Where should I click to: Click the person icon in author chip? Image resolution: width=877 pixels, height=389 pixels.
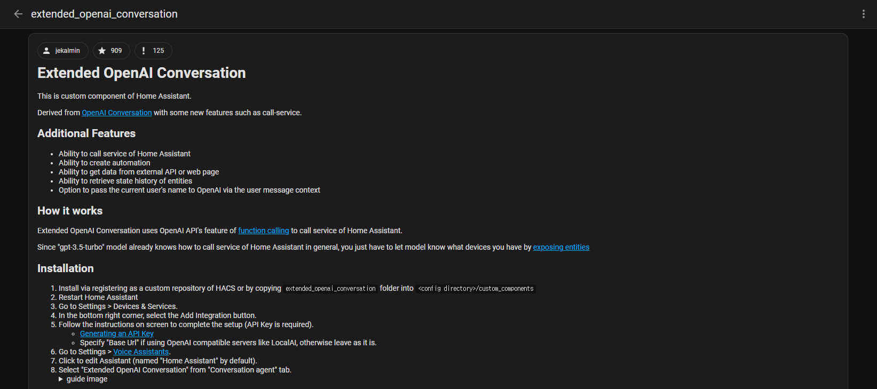tap(46, 51)
